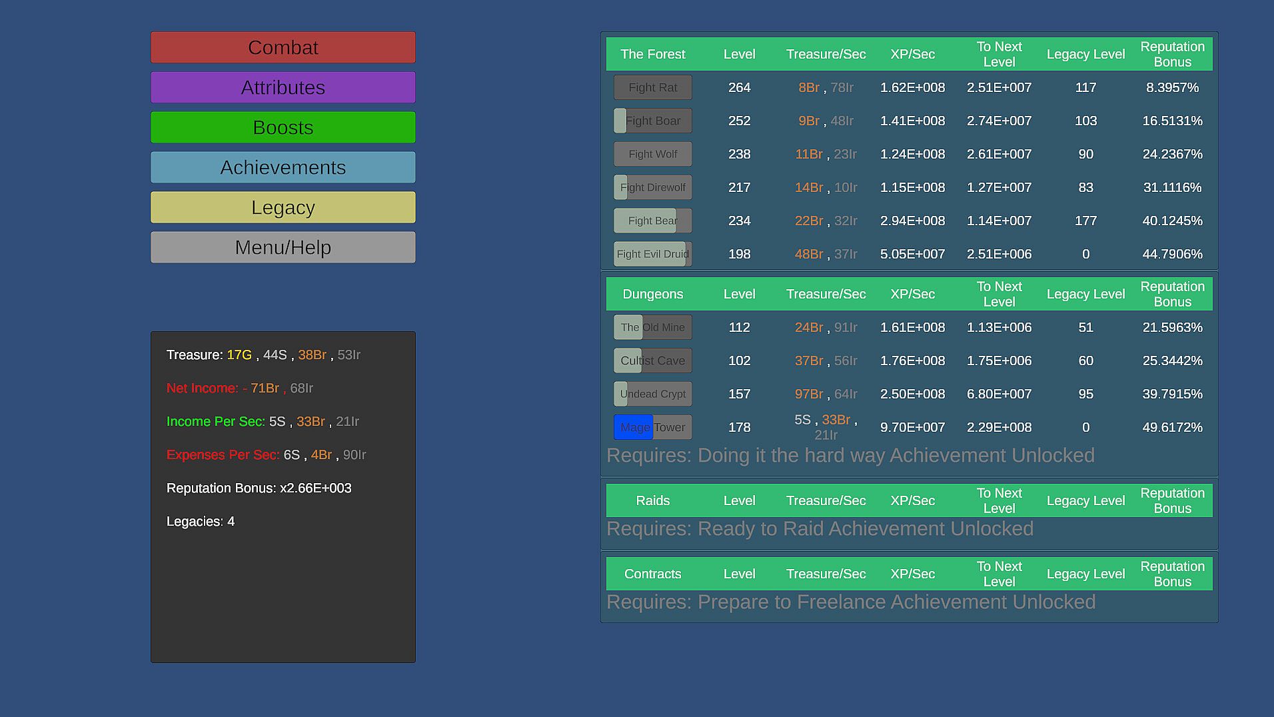Open Menu/Help
This screenshot has width=1274, height=717.
(x=283, y=247)
